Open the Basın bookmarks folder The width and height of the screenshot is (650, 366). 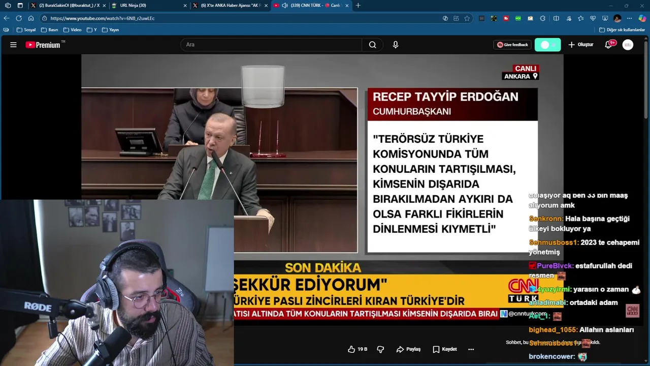[x=50, y=30]
